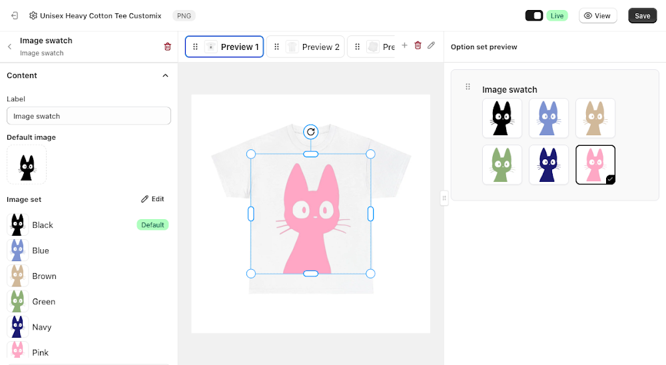The image size is (666, 365).
Task: Click the View button
Action: pyautogui.click(x=597, y=16)
